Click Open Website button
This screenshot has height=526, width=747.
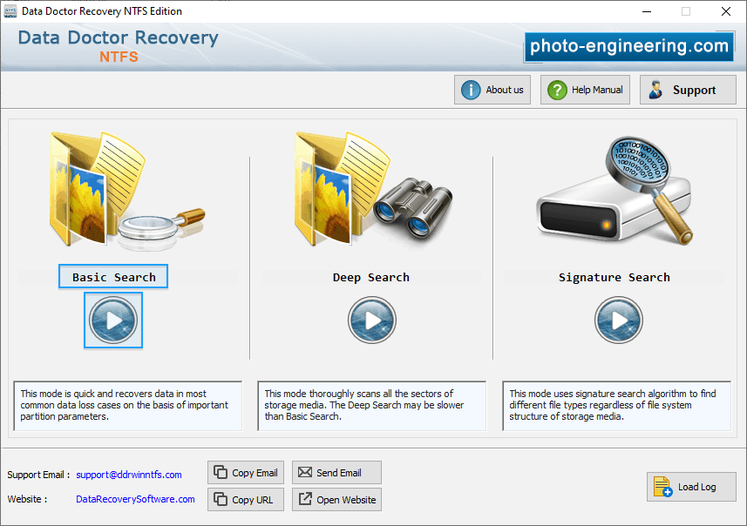[x=336, y=499]
